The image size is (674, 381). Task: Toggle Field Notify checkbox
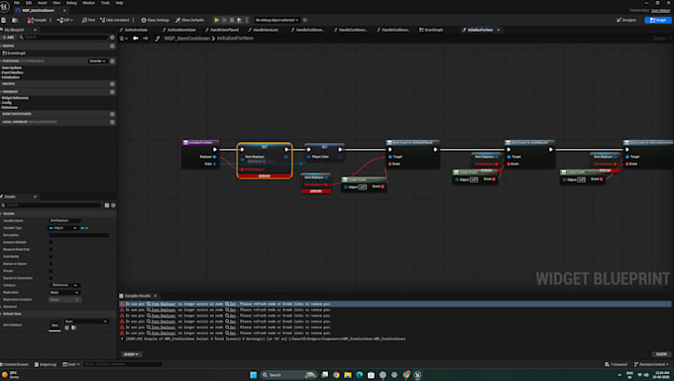point(51,257)
